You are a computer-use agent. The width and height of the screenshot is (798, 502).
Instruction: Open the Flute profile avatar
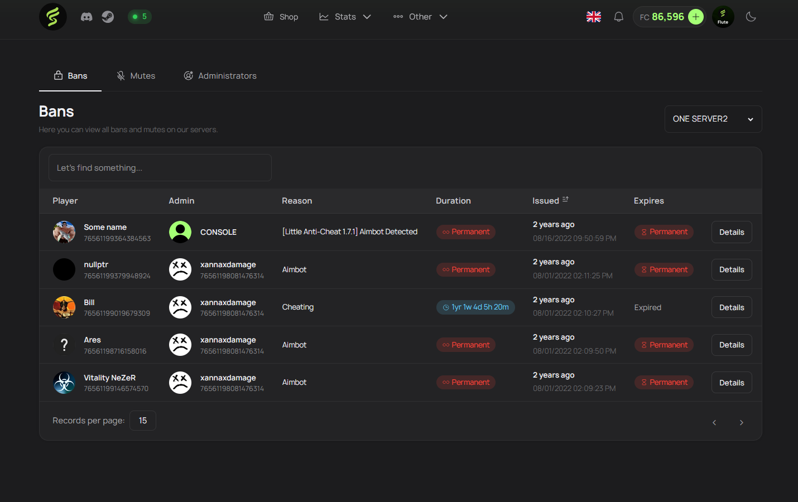point(723,16)
